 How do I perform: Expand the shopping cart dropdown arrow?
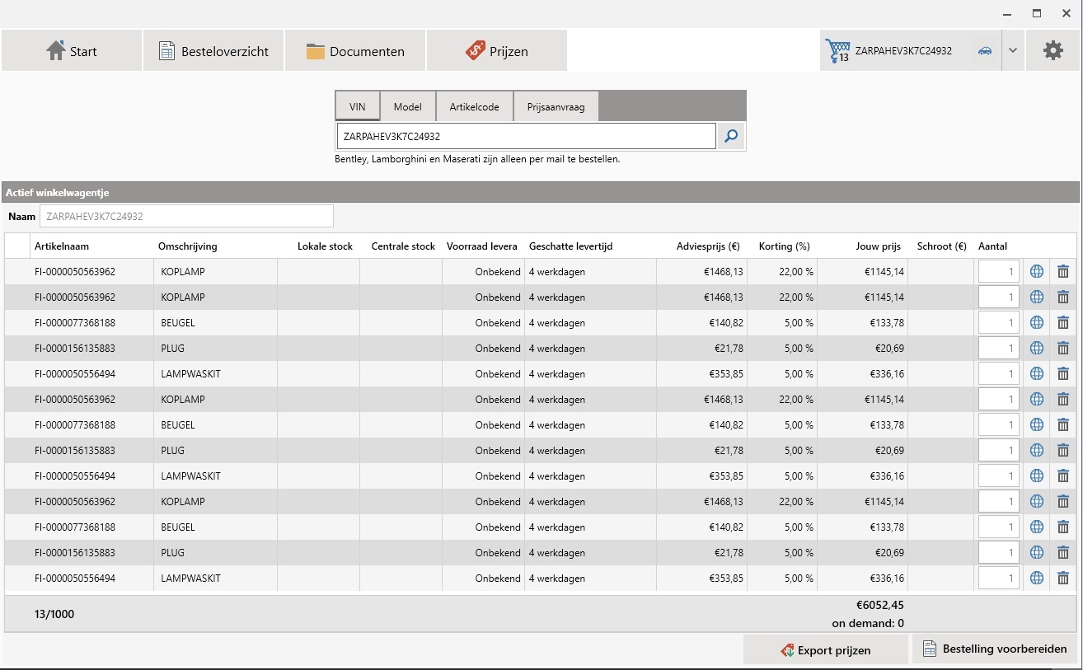[1013, 51]
